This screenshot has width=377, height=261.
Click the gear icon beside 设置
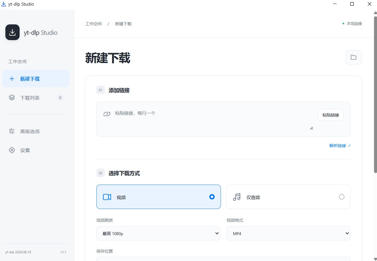point(12,150)
